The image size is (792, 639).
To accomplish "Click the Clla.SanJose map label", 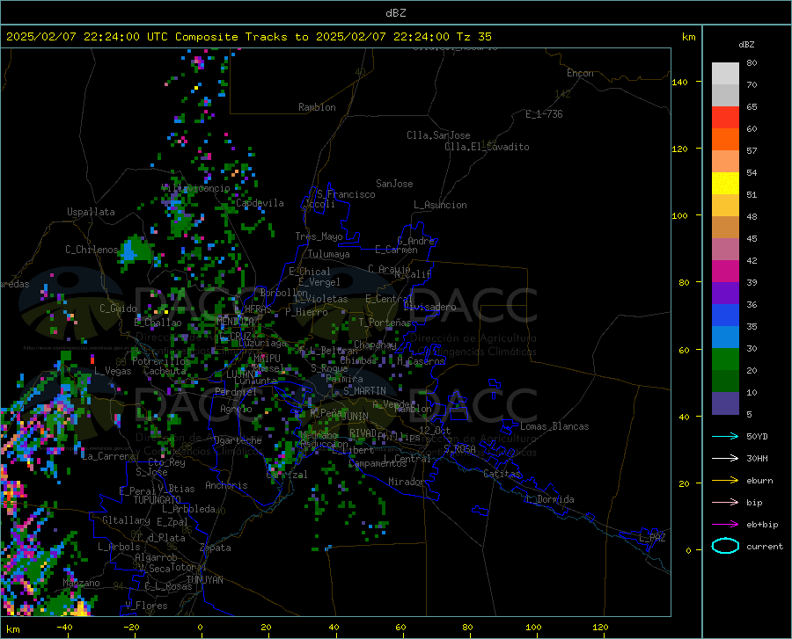I will pos(438,135).
